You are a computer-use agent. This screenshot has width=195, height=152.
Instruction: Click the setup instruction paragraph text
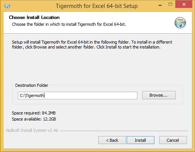92,44
